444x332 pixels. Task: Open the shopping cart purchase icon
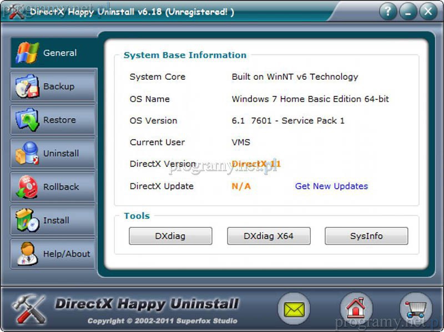pos(416,309)
